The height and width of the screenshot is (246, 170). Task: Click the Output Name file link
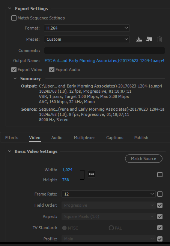[x=104, y=61]
